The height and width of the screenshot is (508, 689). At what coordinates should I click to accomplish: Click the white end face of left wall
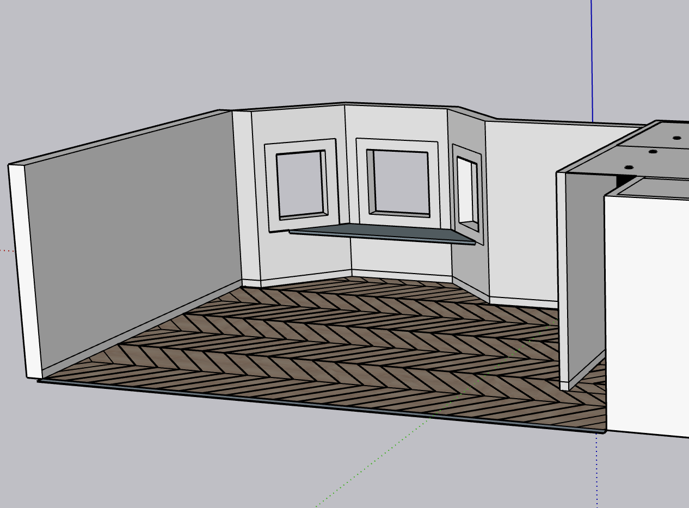coord(24,272)
